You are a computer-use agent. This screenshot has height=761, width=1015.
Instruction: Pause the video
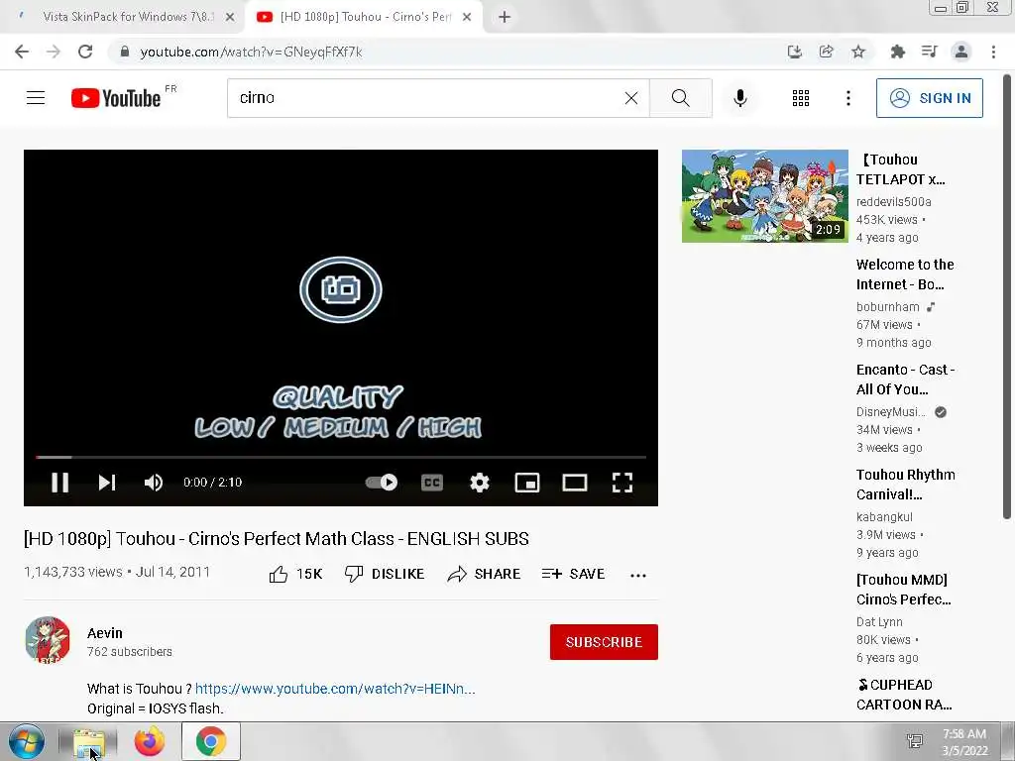(60, 483)
